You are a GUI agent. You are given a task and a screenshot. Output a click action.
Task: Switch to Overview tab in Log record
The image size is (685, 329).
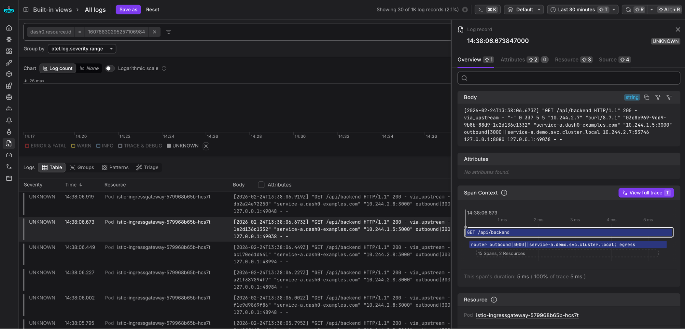[475, 60]
